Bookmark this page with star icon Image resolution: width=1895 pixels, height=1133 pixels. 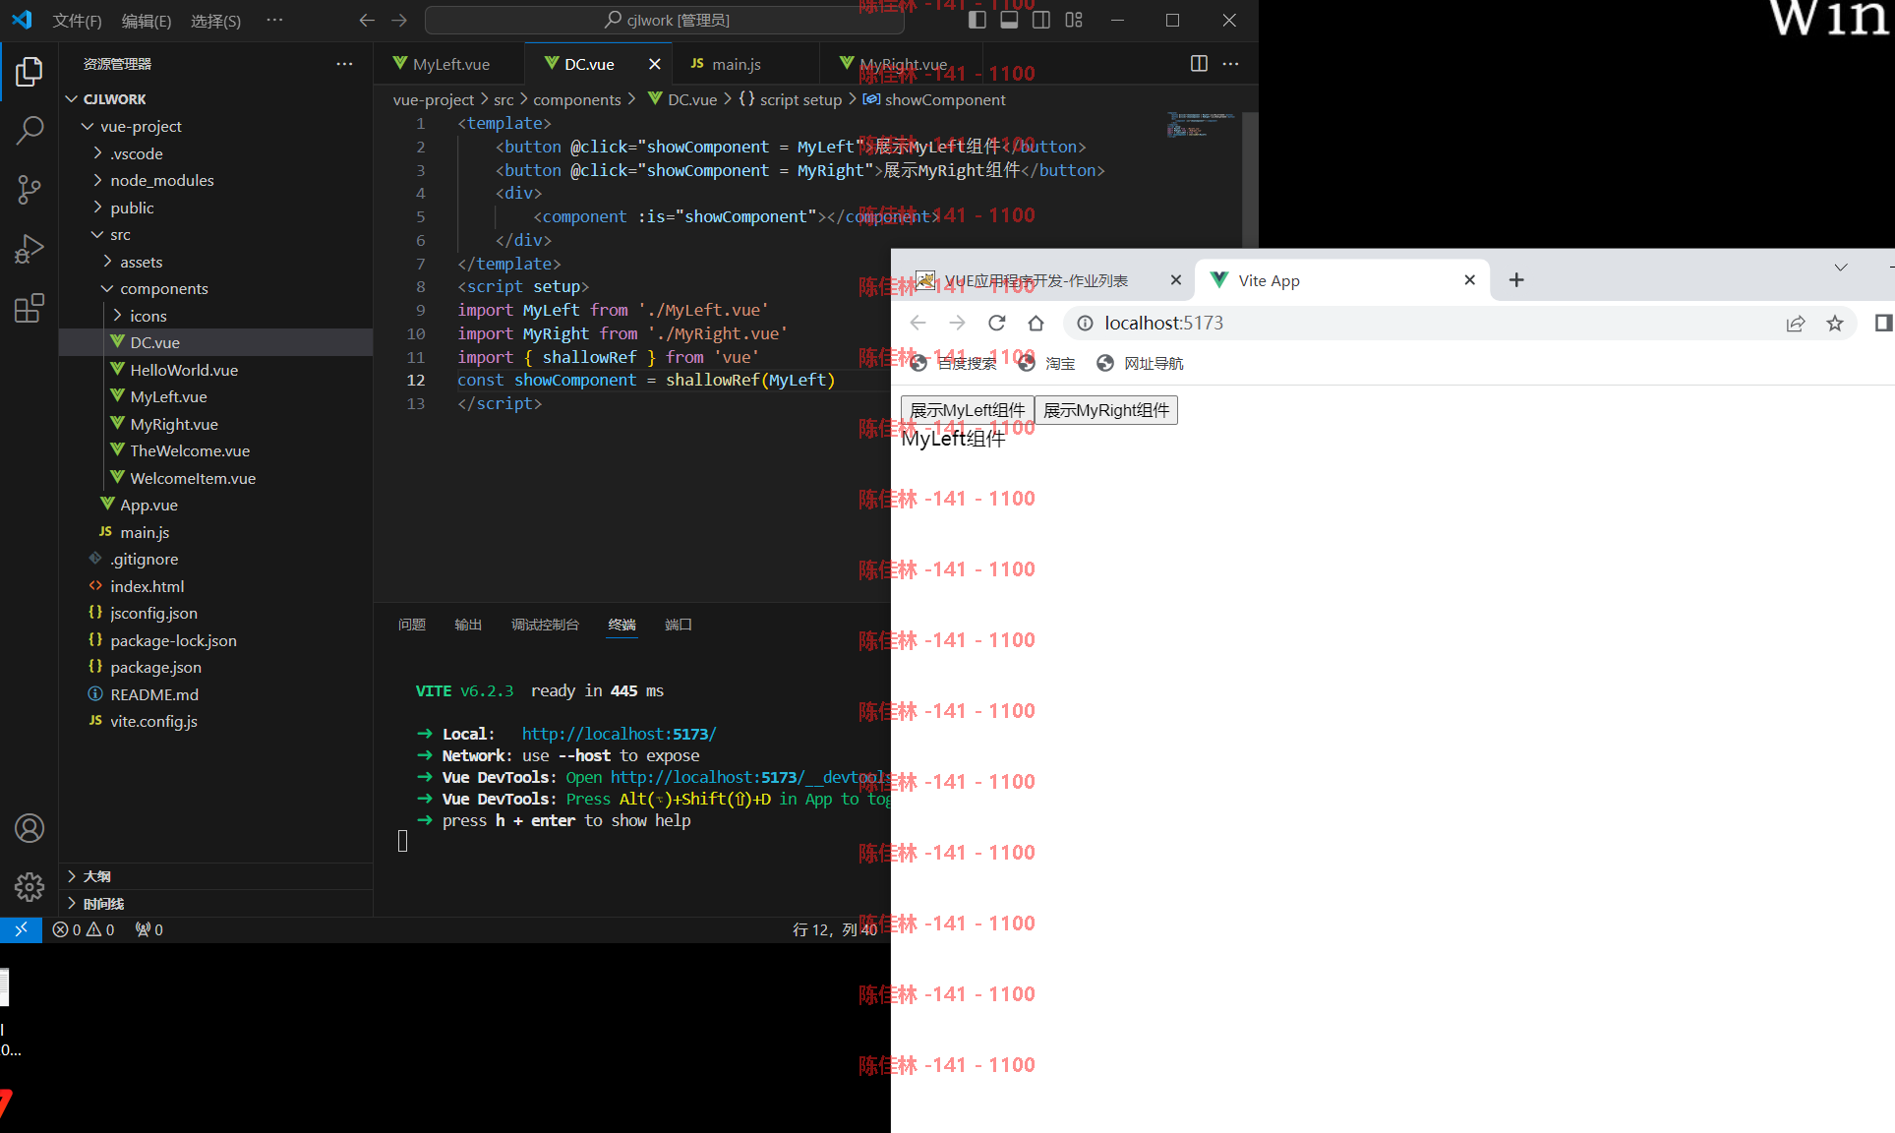1835,323
